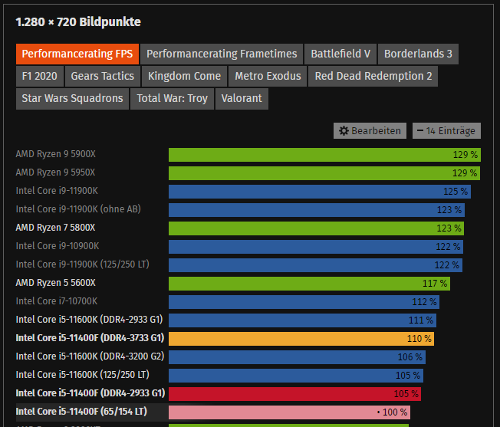Click the Bearbeiten gear button
The image size is (500, 427).
[x=370, y=130]
